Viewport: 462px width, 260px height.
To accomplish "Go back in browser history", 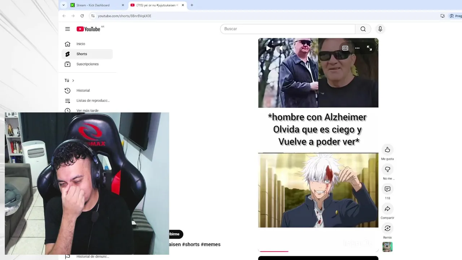I will pos(64,16).
